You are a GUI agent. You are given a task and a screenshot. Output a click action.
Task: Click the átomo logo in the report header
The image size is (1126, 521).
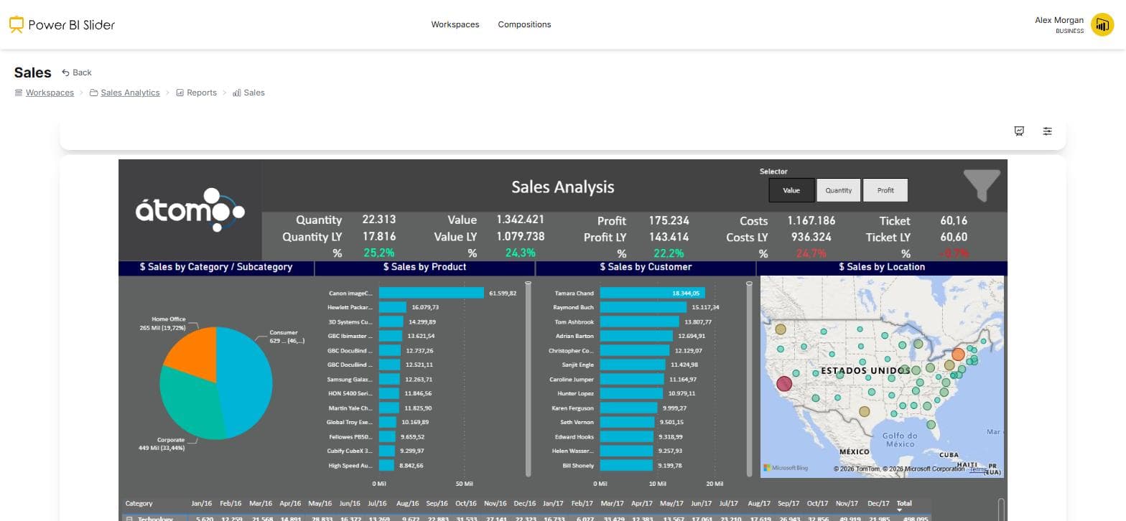pos(190,210)
